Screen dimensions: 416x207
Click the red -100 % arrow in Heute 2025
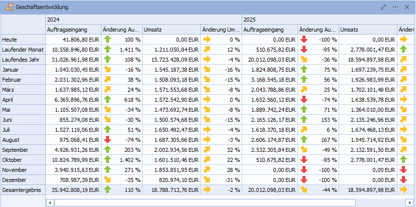tap(303, 39)
